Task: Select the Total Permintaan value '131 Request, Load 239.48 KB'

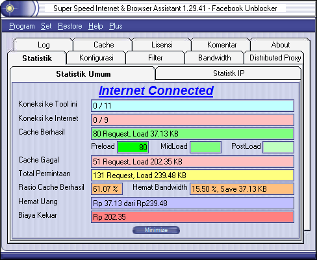Action: point(192,175)
